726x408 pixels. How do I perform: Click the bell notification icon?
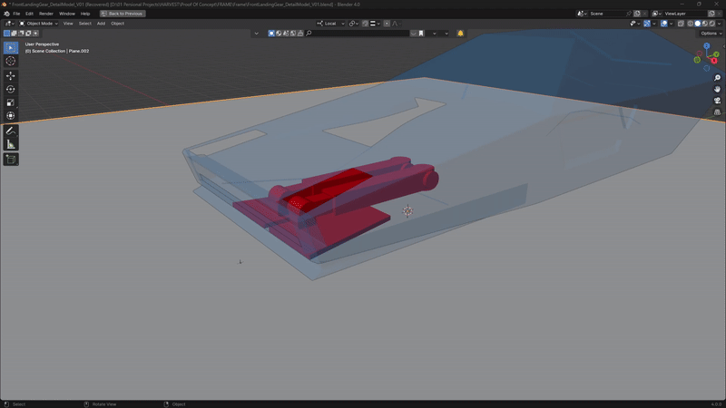[x=460, y=34]
